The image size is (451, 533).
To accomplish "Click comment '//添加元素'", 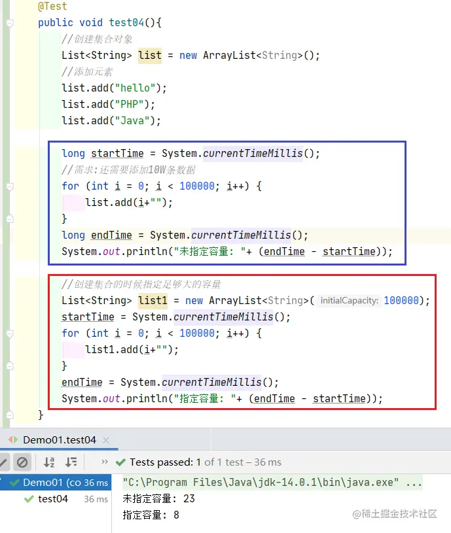I will [87, 72].
